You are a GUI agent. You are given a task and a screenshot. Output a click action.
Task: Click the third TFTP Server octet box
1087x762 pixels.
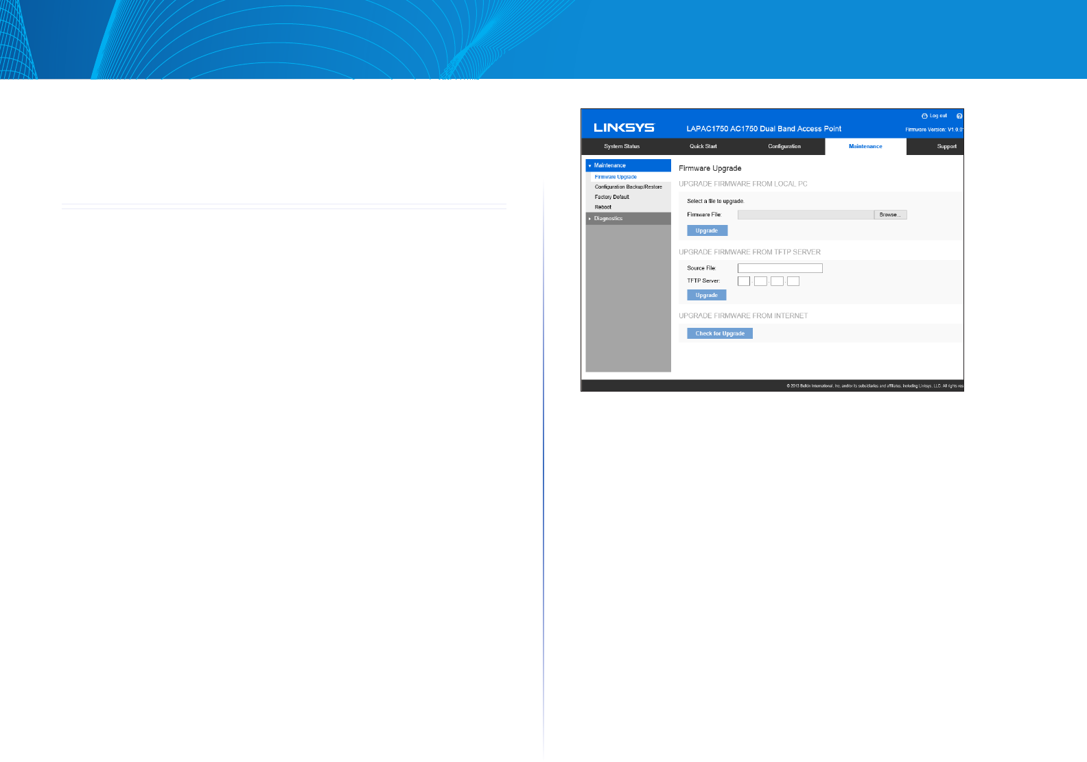coord(777,281)
